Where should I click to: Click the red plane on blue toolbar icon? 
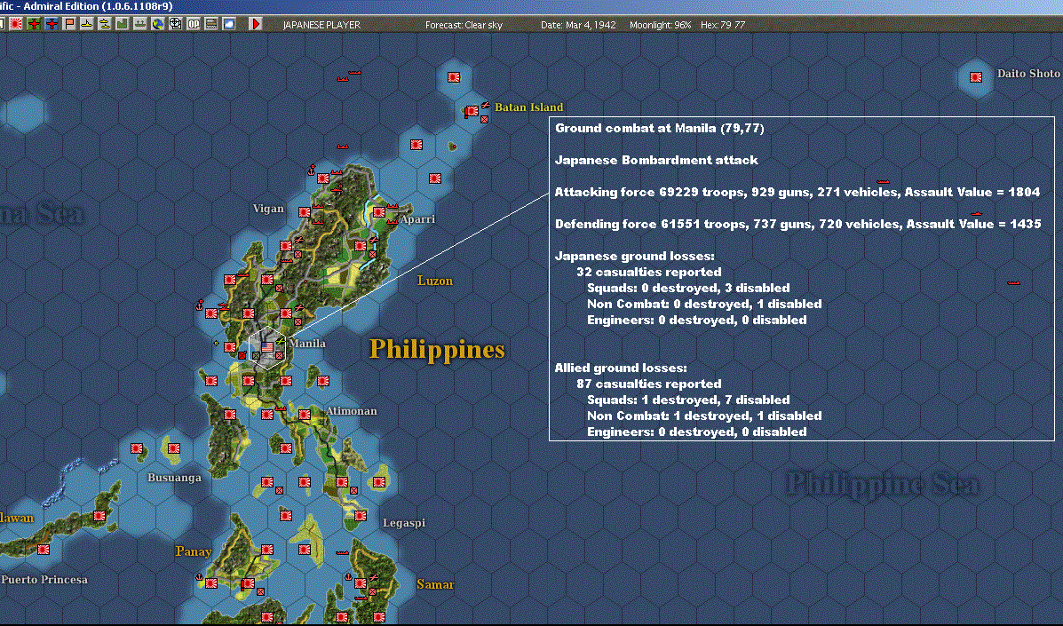pyautogui.click(x=51, y=24)
